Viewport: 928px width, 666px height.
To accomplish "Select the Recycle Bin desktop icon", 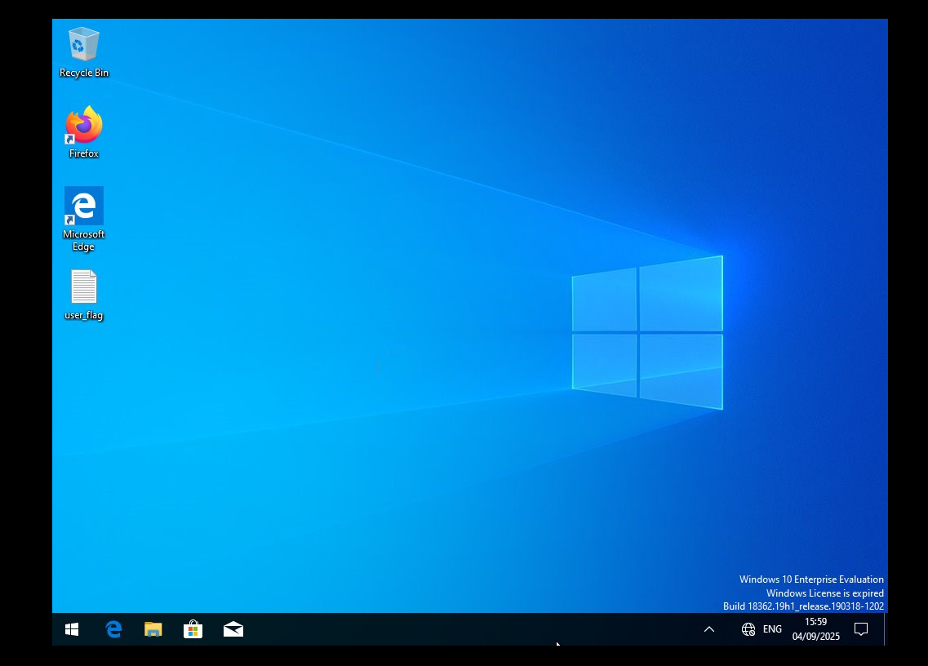I will coord(83,45).
